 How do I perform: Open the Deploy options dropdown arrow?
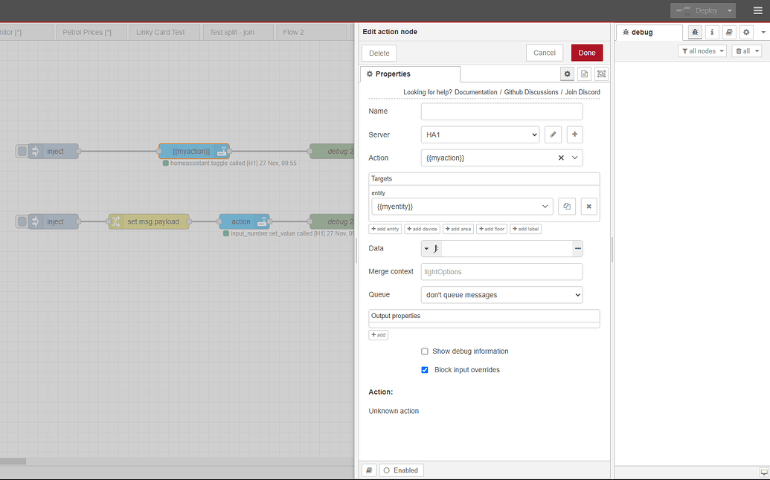730,10
